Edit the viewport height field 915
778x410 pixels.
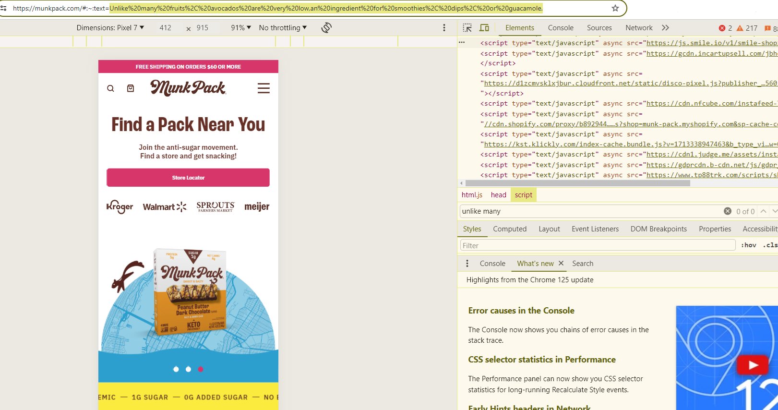click(203, 28)
